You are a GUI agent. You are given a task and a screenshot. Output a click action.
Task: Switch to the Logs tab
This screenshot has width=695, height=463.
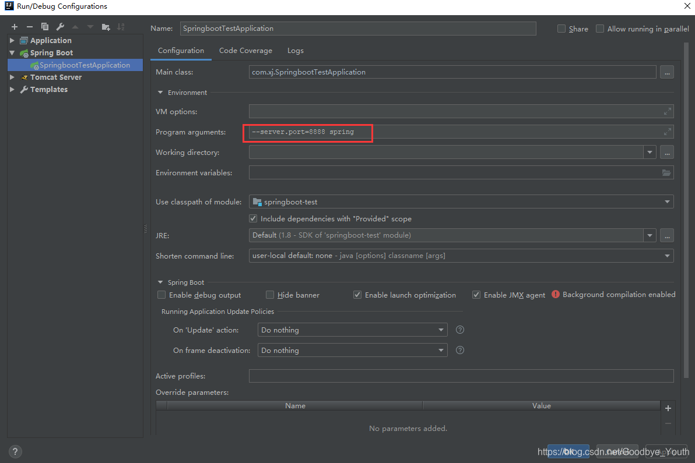296,51
